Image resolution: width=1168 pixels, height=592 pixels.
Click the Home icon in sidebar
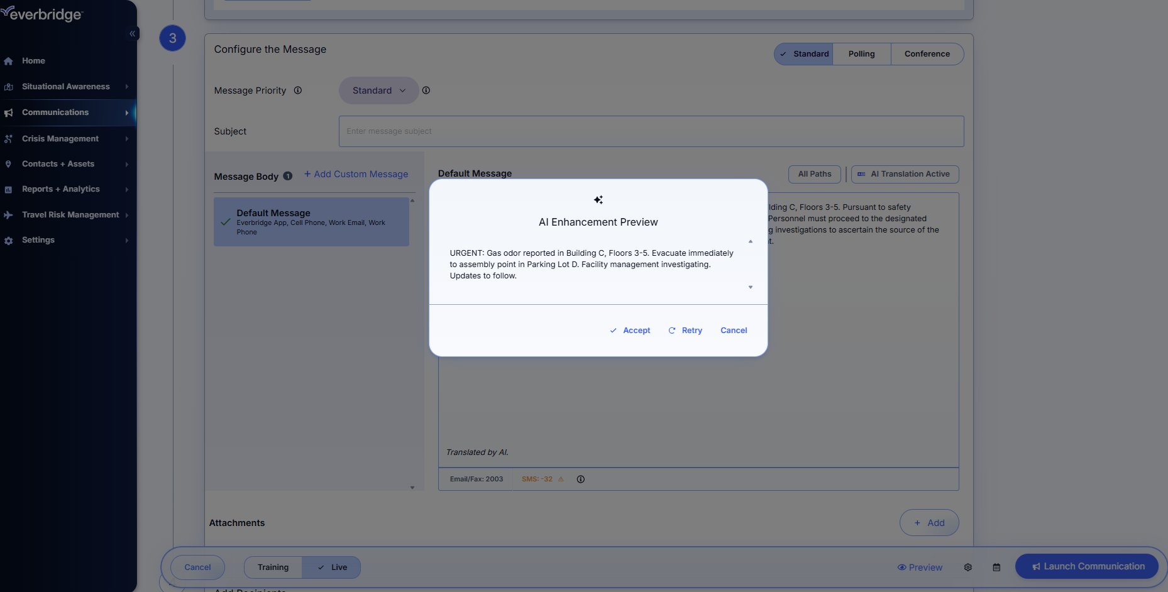point(9,61)
